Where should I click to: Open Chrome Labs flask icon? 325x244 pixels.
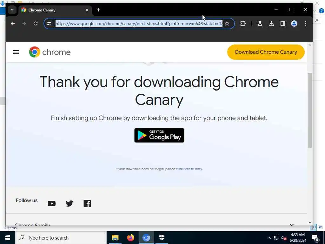pyautogui.click(x=260, y=24)
